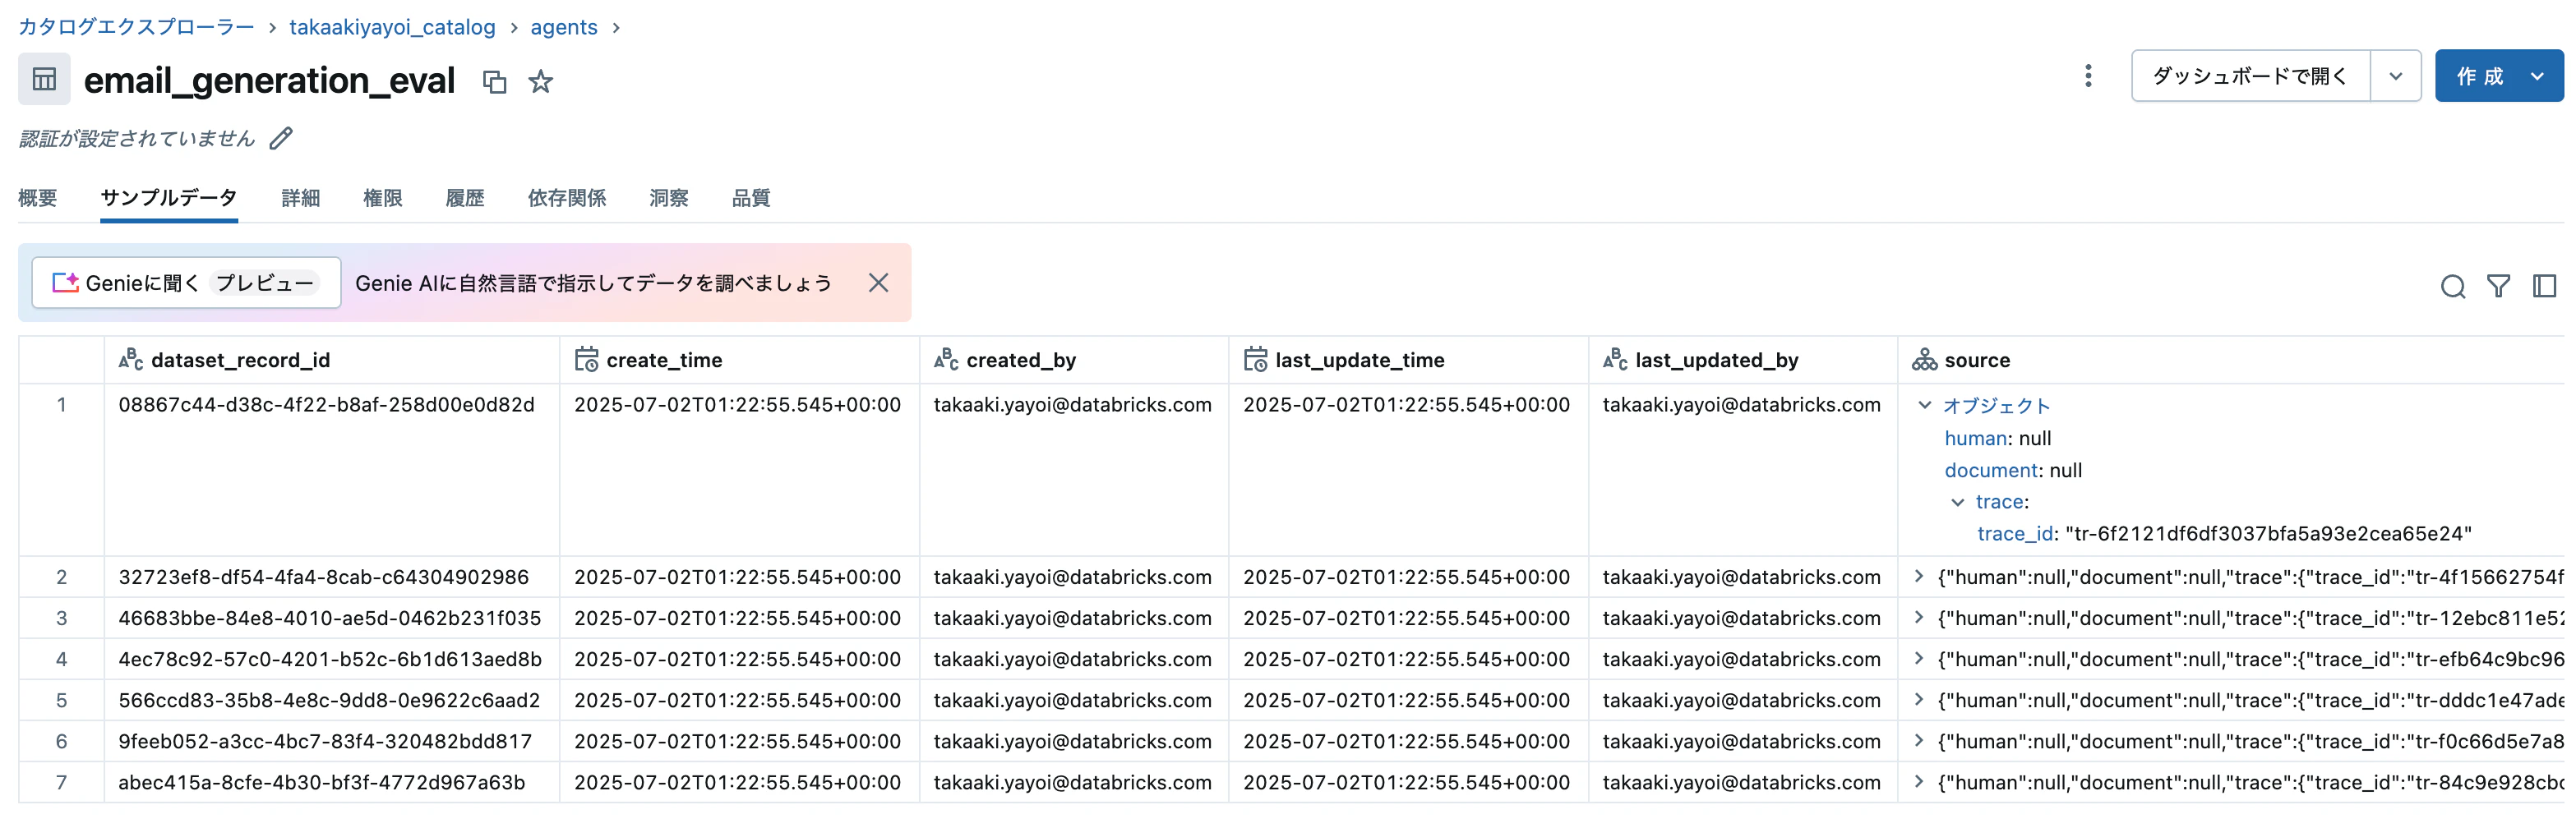The width and height of the screenshot is (2576, 828).
Task: Star email_generation_eval as favorite
Action: click(541, 80)
